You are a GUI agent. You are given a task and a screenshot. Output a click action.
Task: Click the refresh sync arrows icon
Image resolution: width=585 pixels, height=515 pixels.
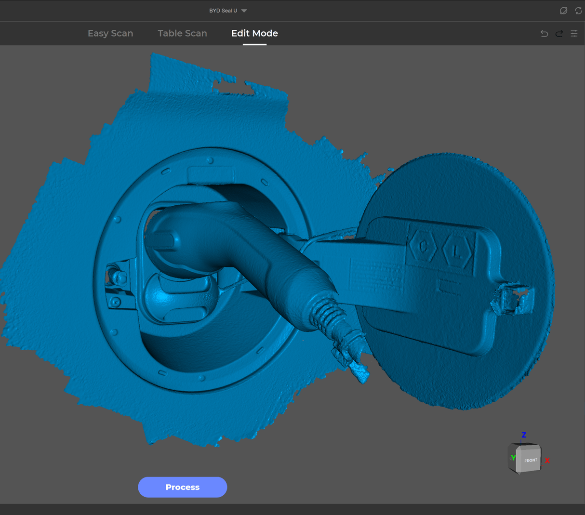pyautogui.click(x=578, y=11)
